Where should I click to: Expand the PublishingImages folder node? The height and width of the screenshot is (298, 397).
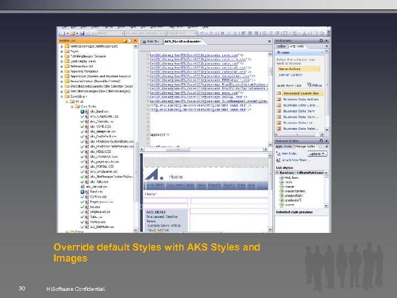pos(62,56)
